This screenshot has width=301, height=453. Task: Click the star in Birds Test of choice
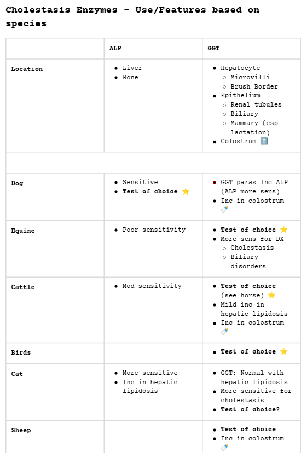pyautogui.click(x=283, y=351)
